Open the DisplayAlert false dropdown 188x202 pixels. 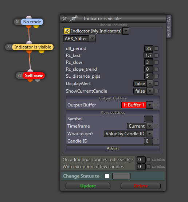(x=150, y=83)
